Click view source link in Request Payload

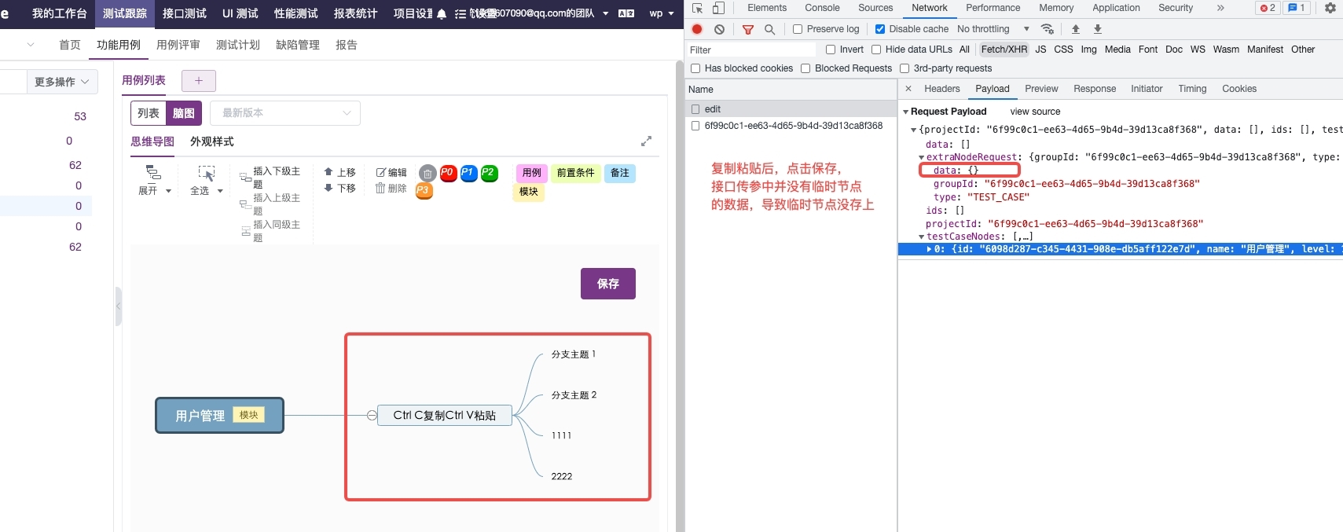coord(1035,112)
